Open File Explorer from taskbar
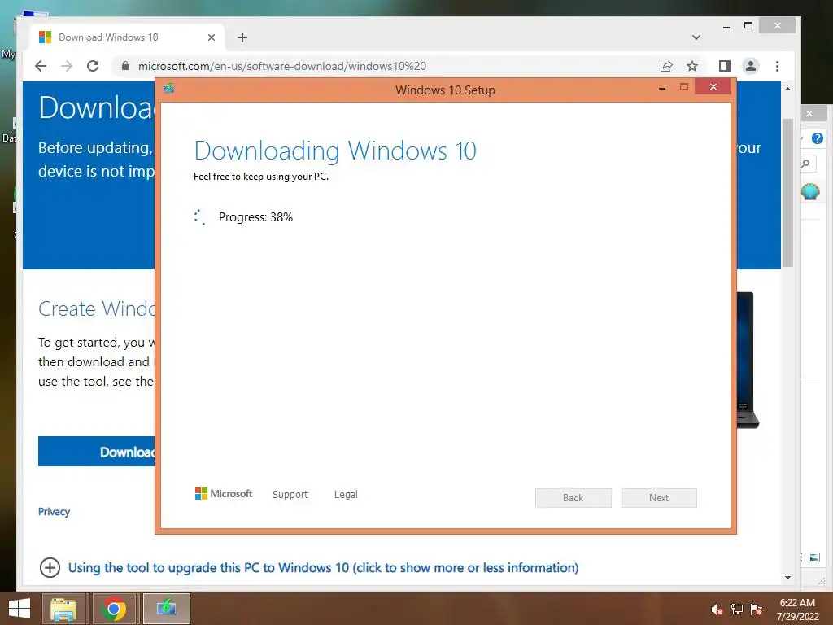Image resolution: width=833 pixels, height=625 pixels. click(63, 609)
